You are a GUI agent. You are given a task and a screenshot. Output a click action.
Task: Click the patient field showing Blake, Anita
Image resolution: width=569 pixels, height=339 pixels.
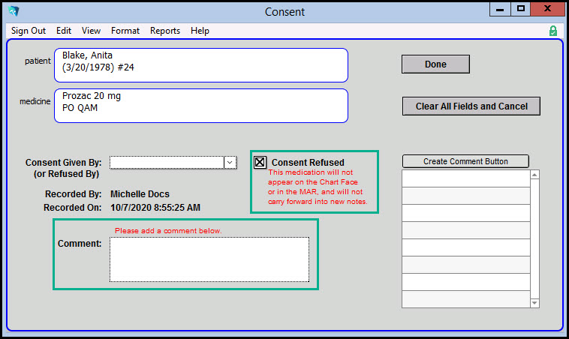tap(201, 65)
